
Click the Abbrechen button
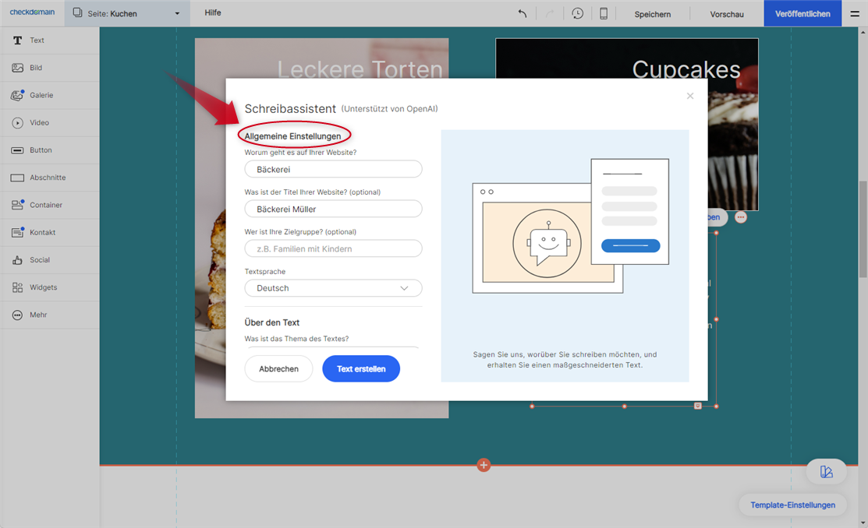point(278,369)
